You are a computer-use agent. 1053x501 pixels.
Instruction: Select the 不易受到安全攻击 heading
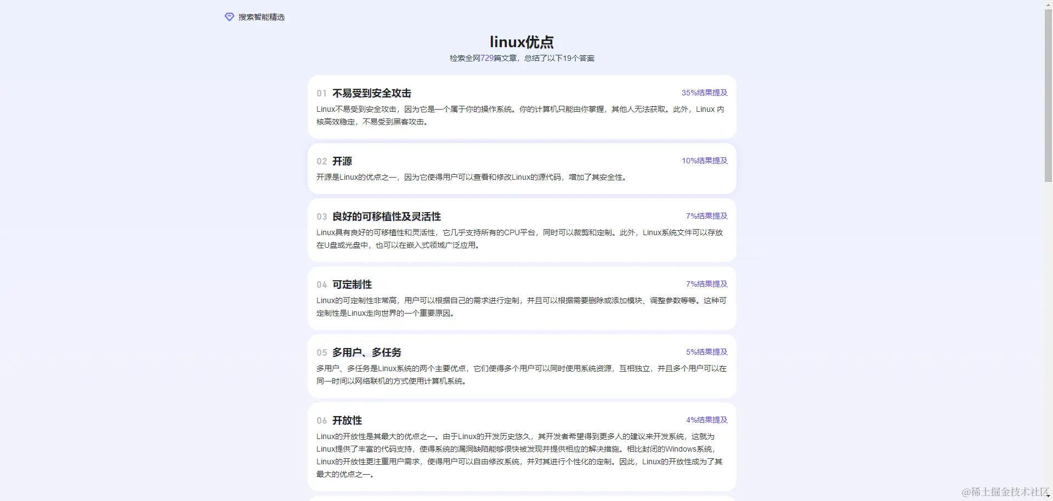tap(371, 93)
